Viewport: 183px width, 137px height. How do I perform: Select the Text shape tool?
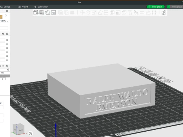130,13
